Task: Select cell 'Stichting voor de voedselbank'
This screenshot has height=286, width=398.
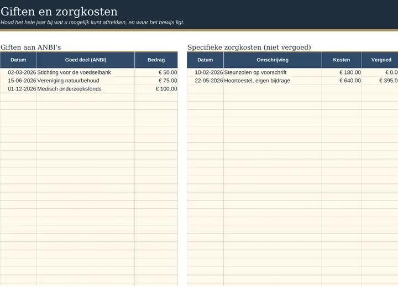Action: tap(86, 72)
